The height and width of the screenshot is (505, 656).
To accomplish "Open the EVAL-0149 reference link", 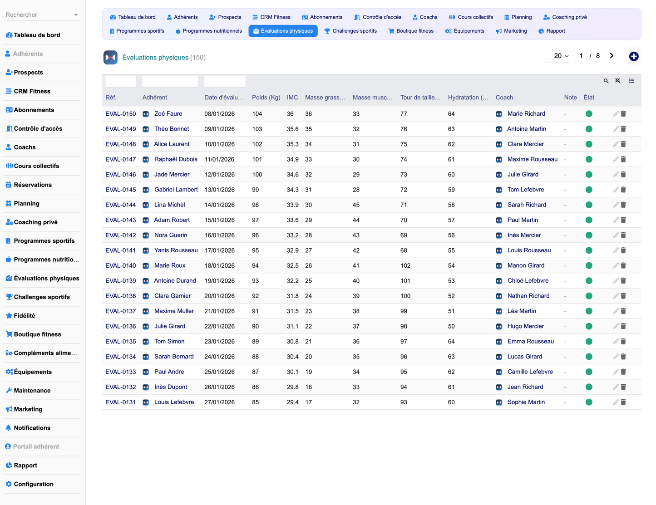I will 121,129.
